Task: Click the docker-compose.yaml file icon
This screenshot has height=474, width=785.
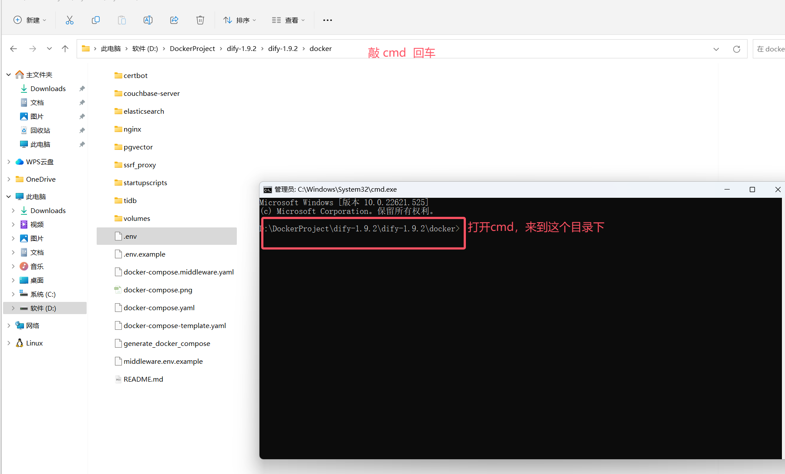Action: point(118,308)
